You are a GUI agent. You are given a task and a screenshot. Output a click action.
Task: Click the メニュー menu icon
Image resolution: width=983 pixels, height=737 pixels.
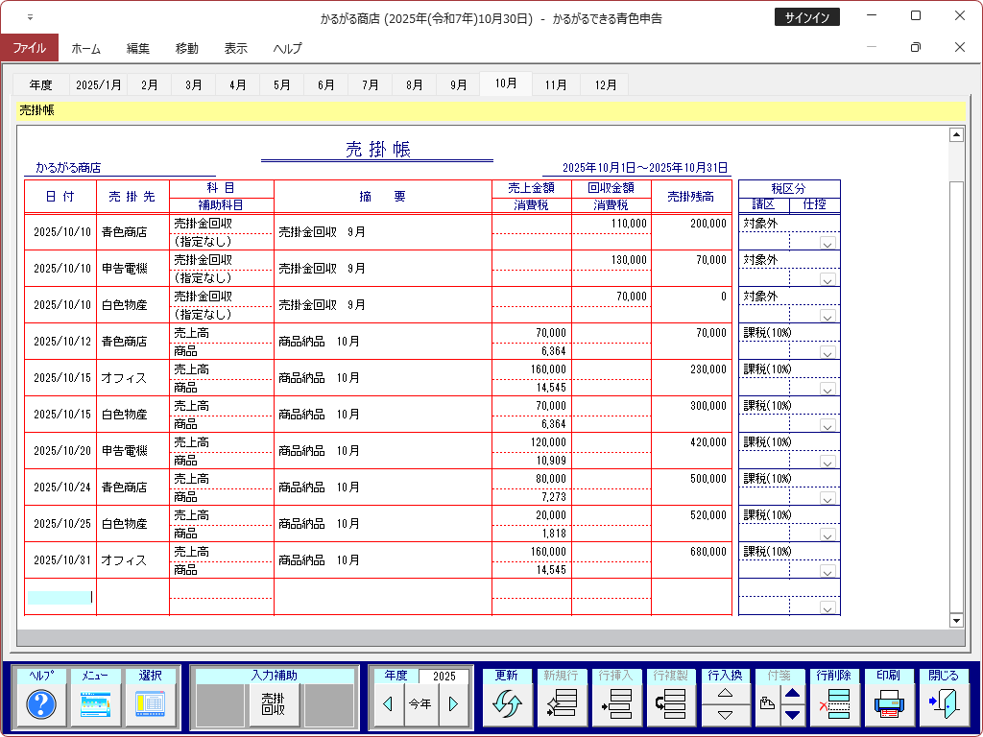pos(96,705)
